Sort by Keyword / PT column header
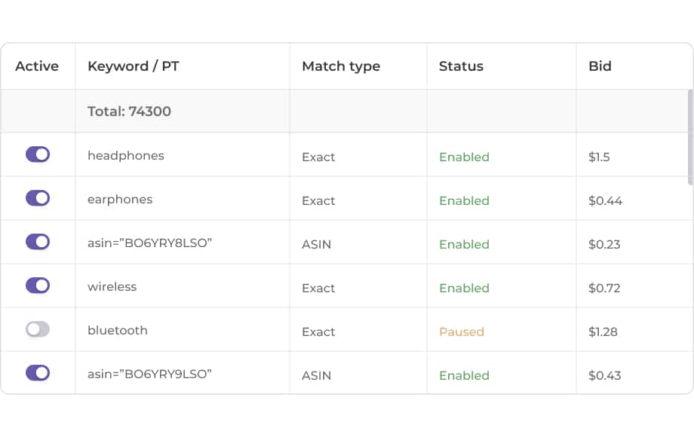 pyautogui.click(x=134, y=66)
